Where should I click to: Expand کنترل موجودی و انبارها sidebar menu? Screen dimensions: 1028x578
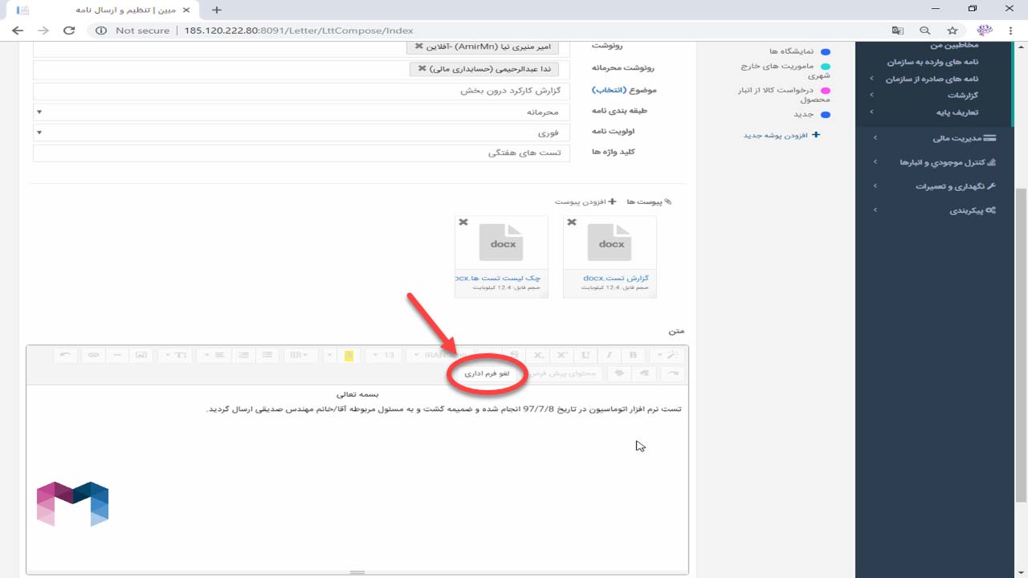point(935,162)
